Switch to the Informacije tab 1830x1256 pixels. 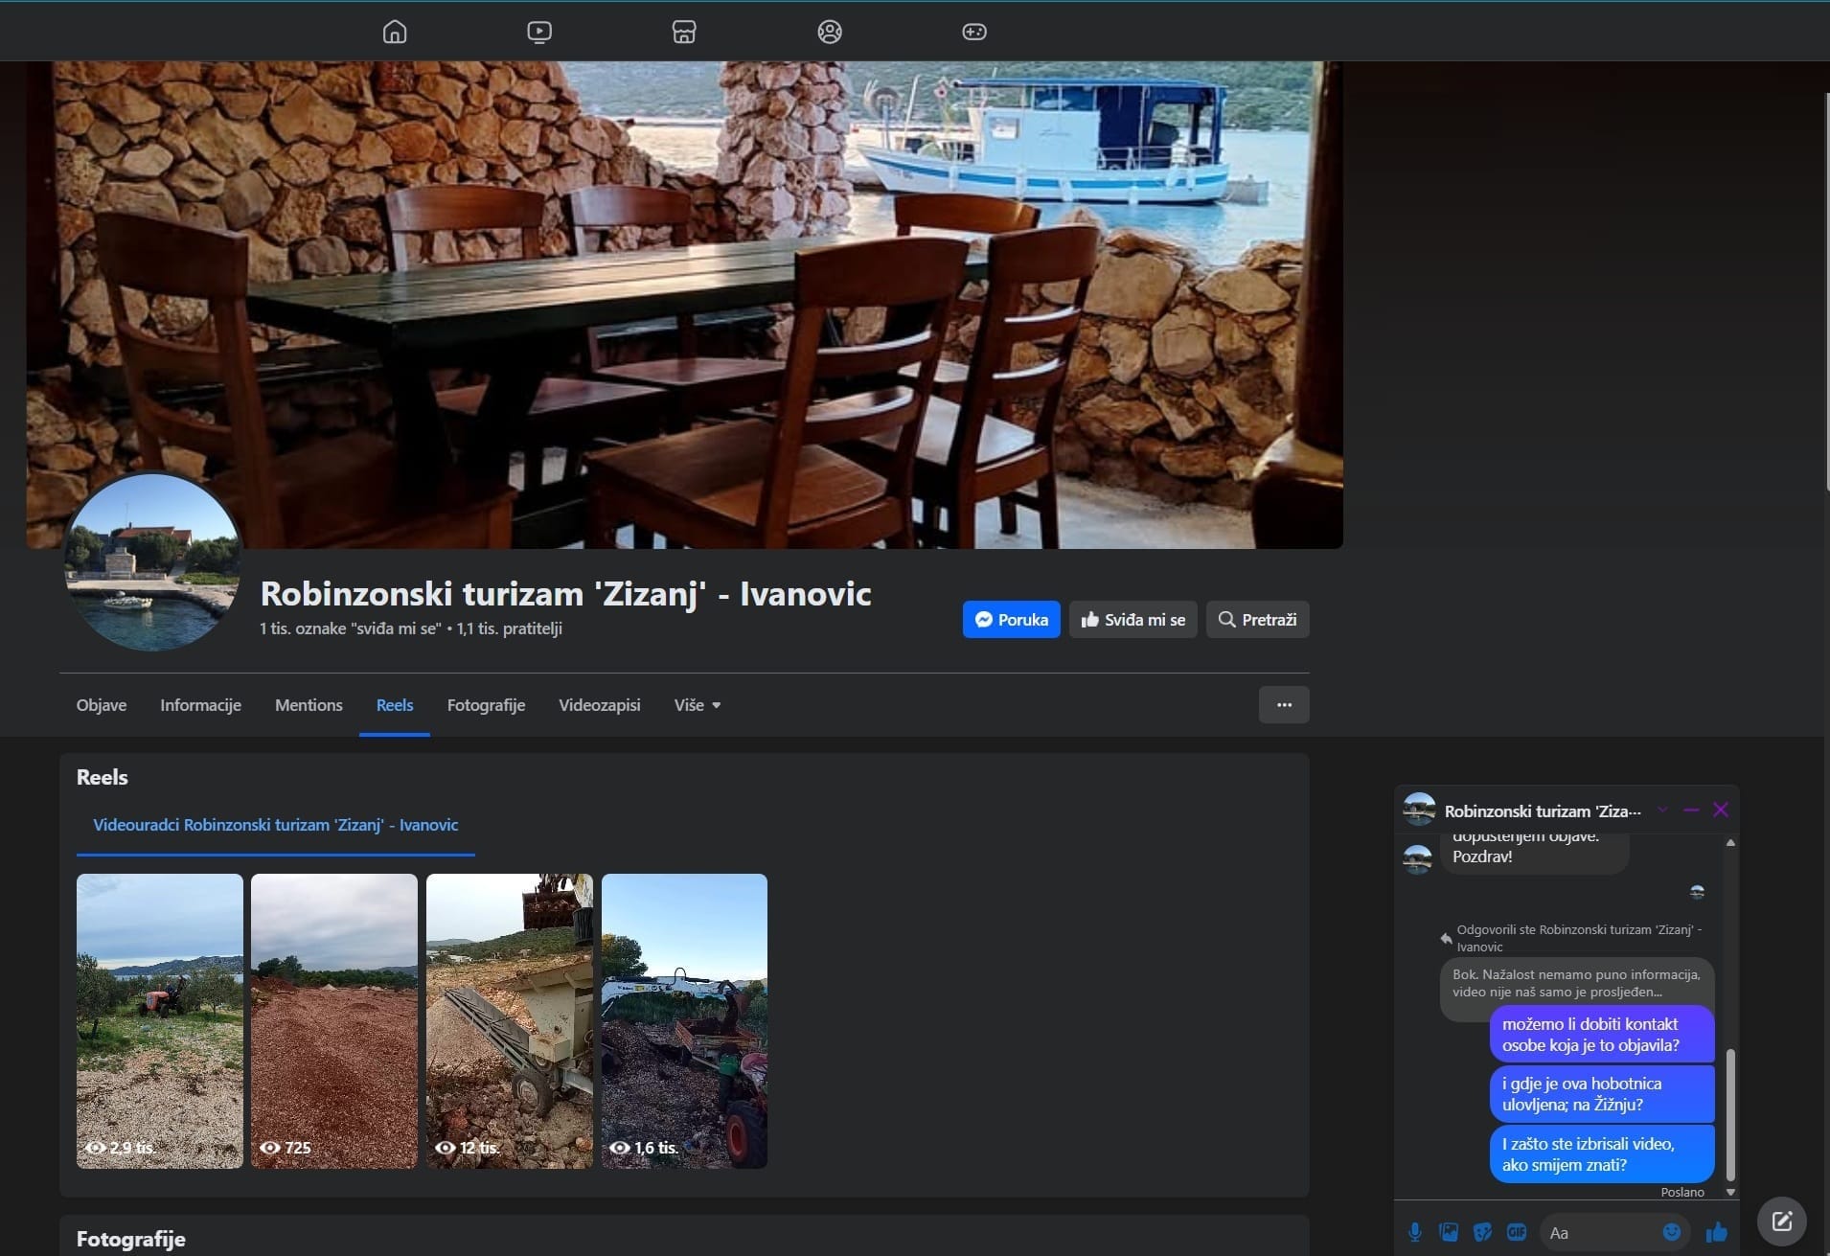pyautogui.click(x=200, y=705)
